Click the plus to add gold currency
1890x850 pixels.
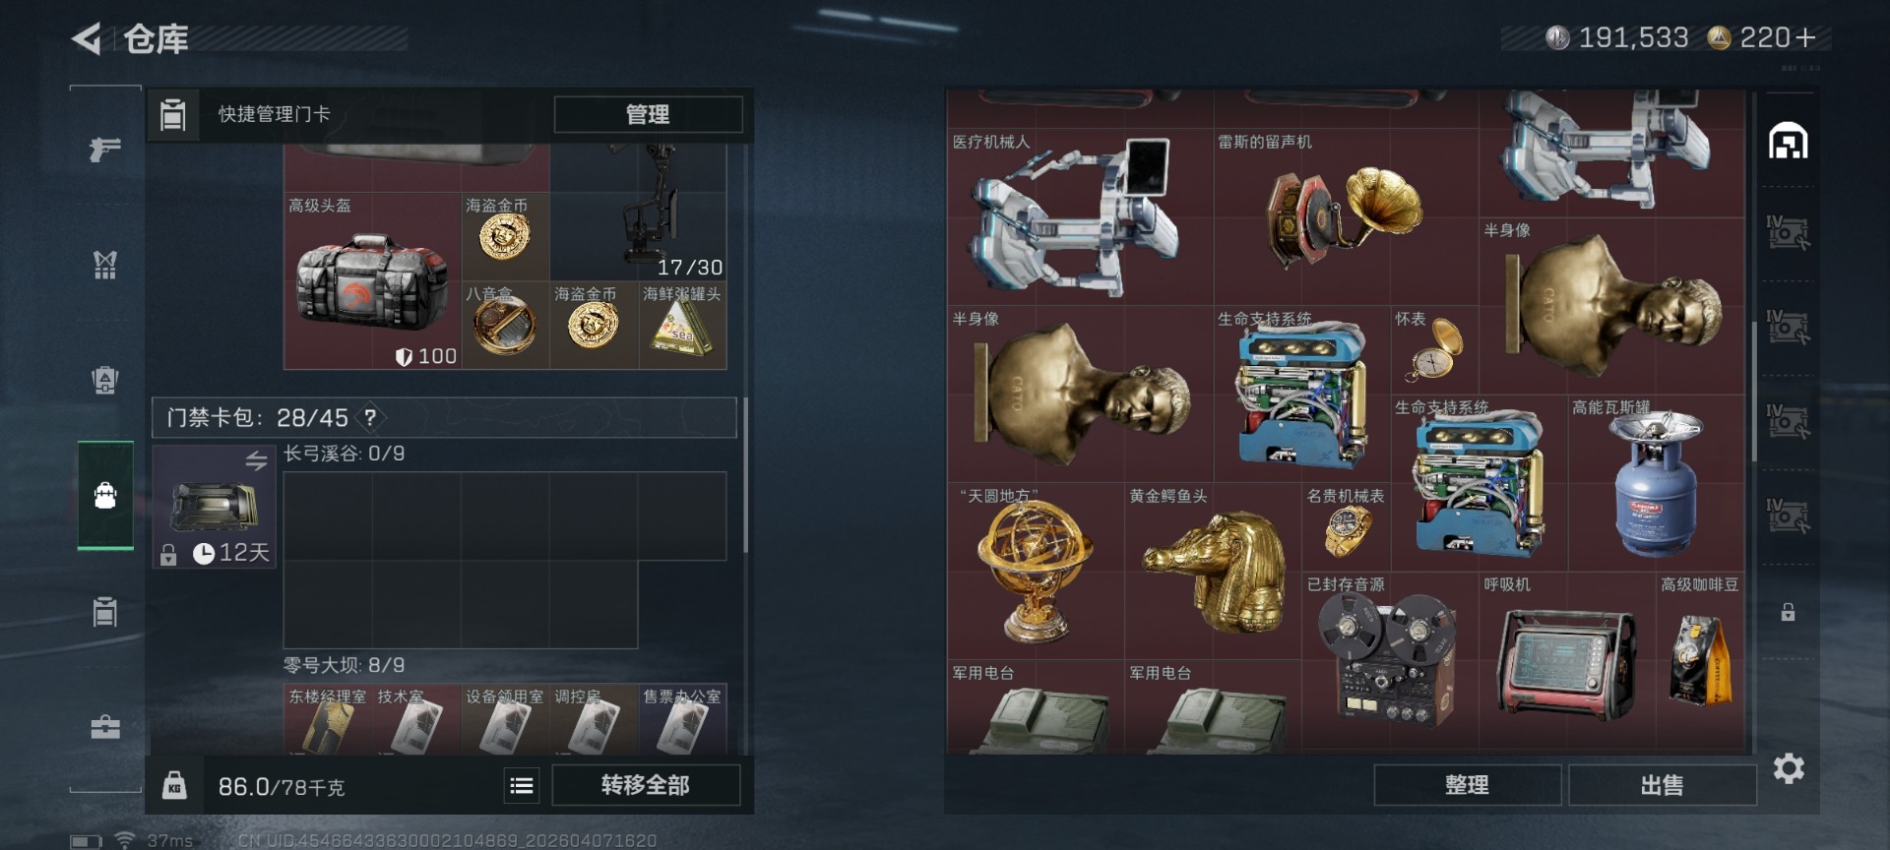(x=1805, y=38)
